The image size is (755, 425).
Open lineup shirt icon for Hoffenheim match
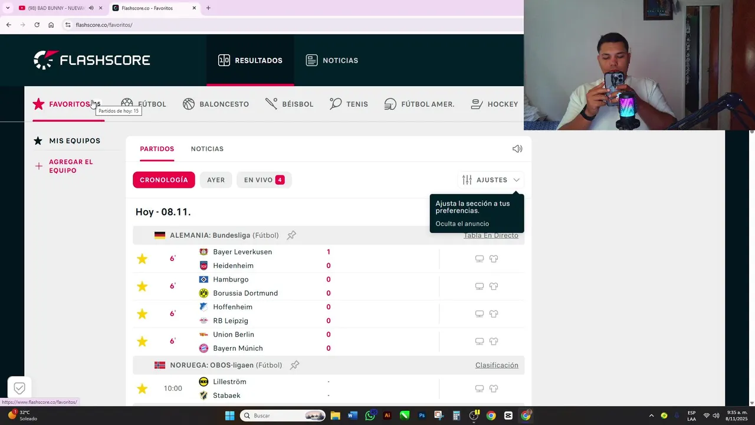[494, 314]
